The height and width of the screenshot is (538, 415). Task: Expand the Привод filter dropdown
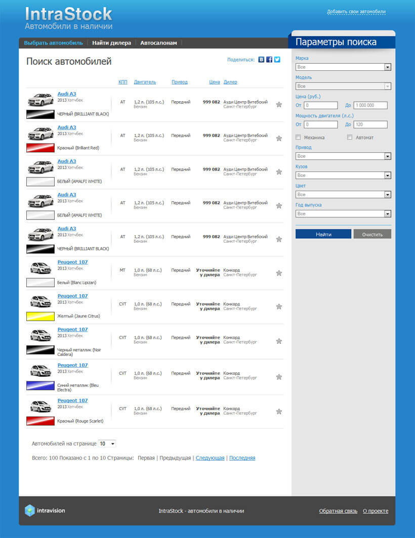pyautogui.click(x=343, y=156)
